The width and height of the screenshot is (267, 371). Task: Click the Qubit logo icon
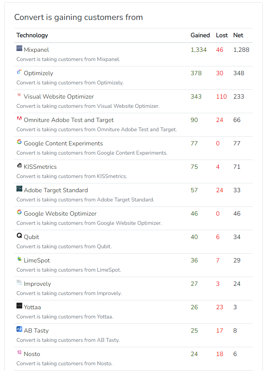pos(20,236)
